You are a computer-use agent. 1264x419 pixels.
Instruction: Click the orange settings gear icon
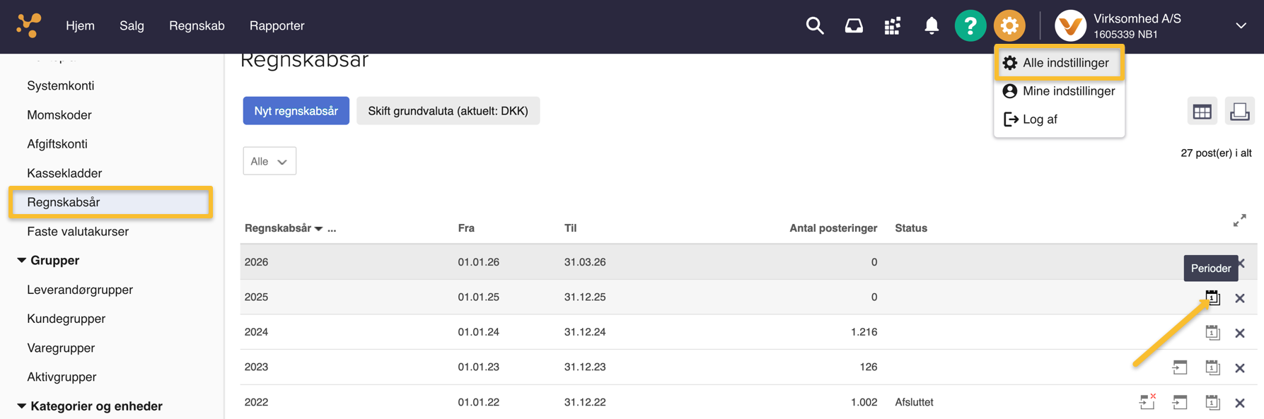click(x=1009, y=26)
